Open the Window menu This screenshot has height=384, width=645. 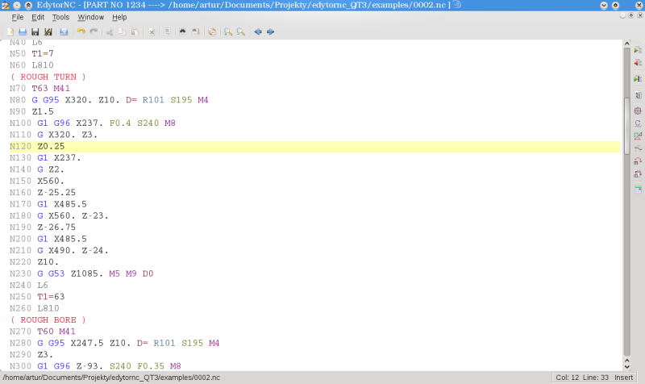pyautogui.click(x=91, y=17)
